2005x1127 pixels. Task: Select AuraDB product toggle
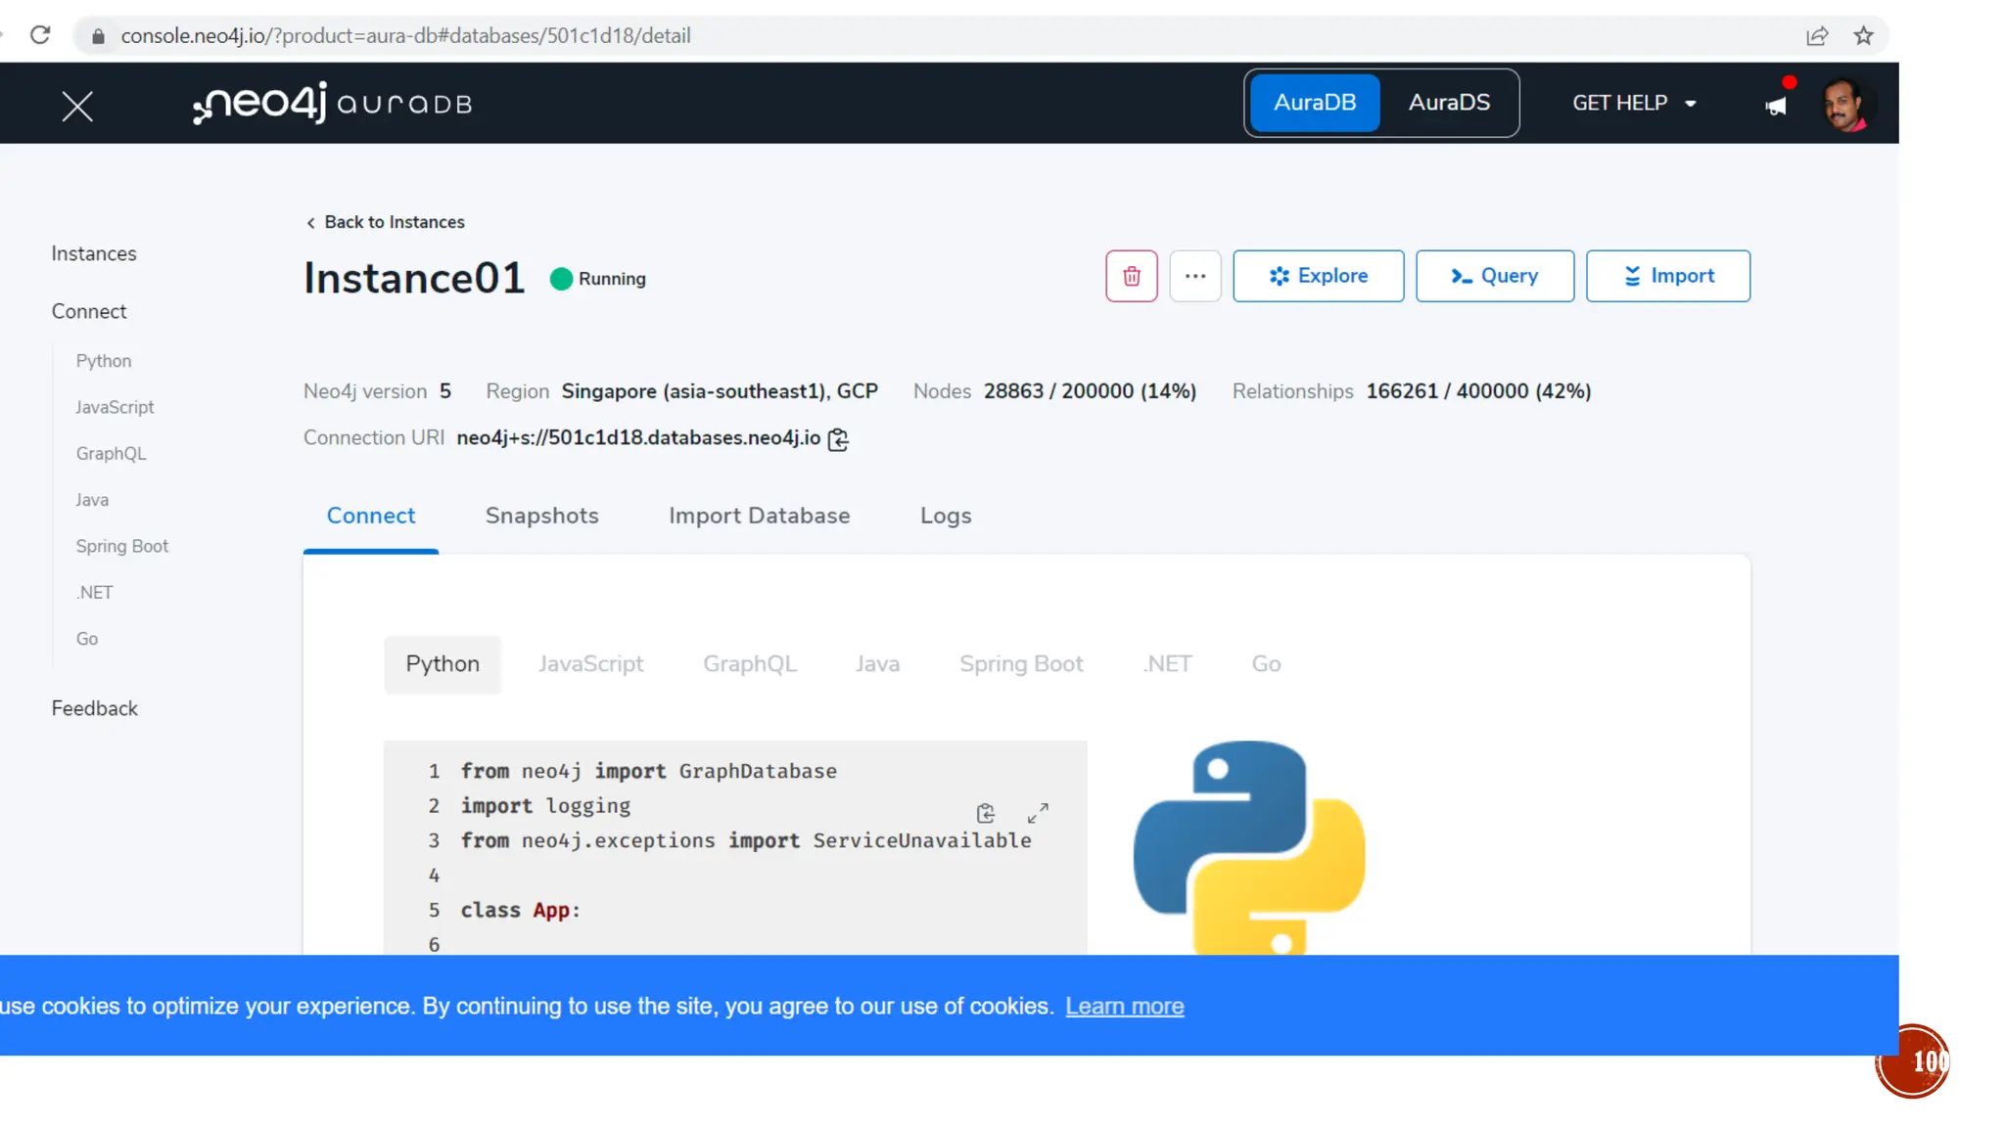(x=1314, y=103)
